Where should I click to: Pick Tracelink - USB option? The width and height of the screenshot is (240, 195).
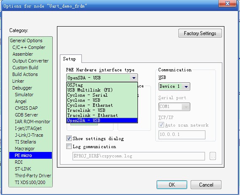(102, 110)
